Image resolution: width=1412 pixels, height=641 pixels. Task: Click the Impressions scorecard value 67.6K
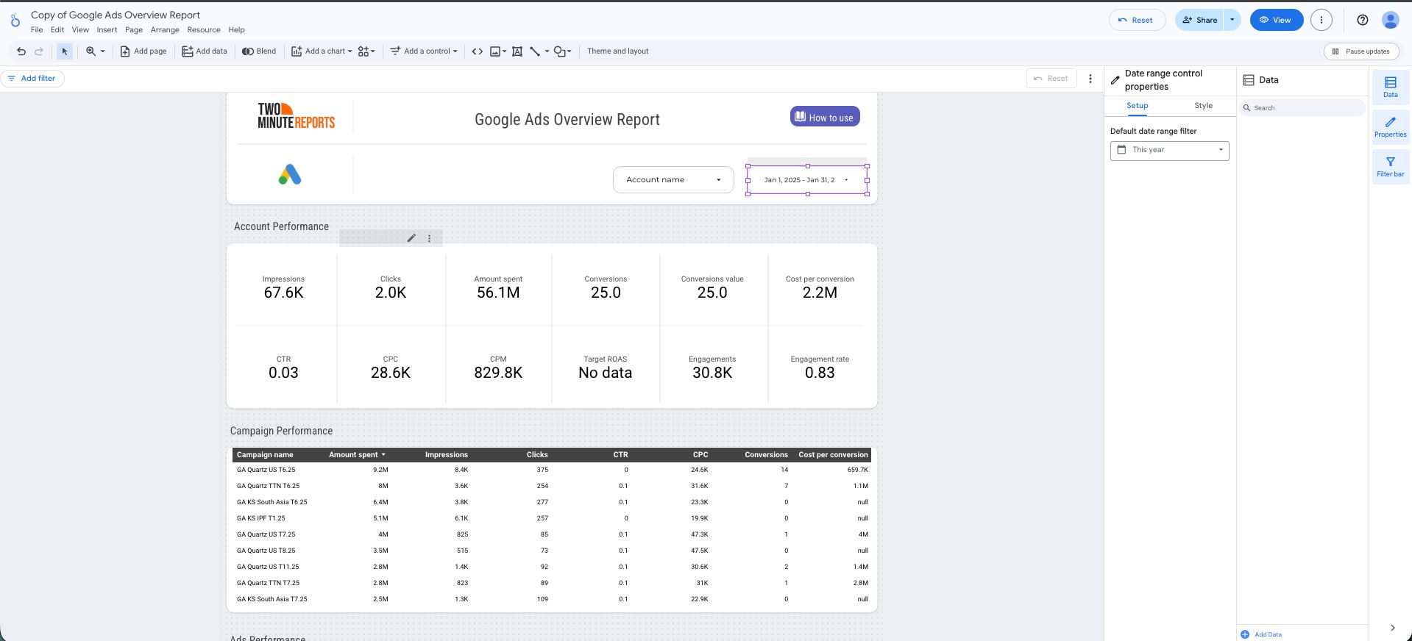pyautogui.click(x=283, y=293)
